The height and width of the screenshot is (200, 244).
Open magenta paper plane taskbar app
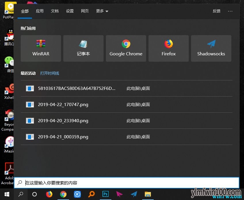pos(119,194)
